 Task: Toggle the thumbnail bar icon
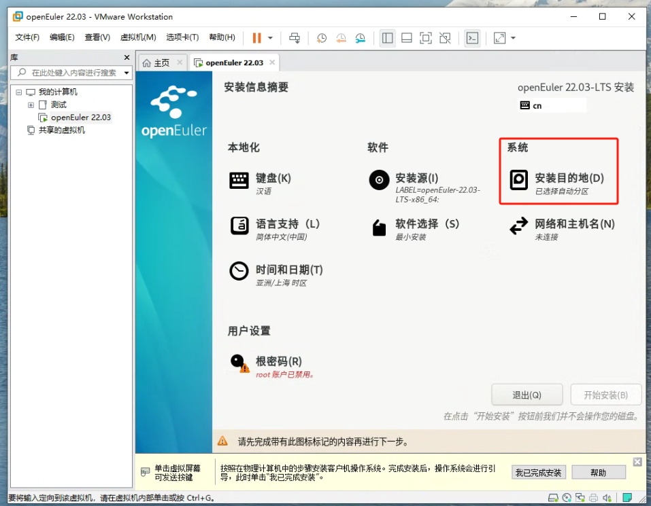click(407, 38)
